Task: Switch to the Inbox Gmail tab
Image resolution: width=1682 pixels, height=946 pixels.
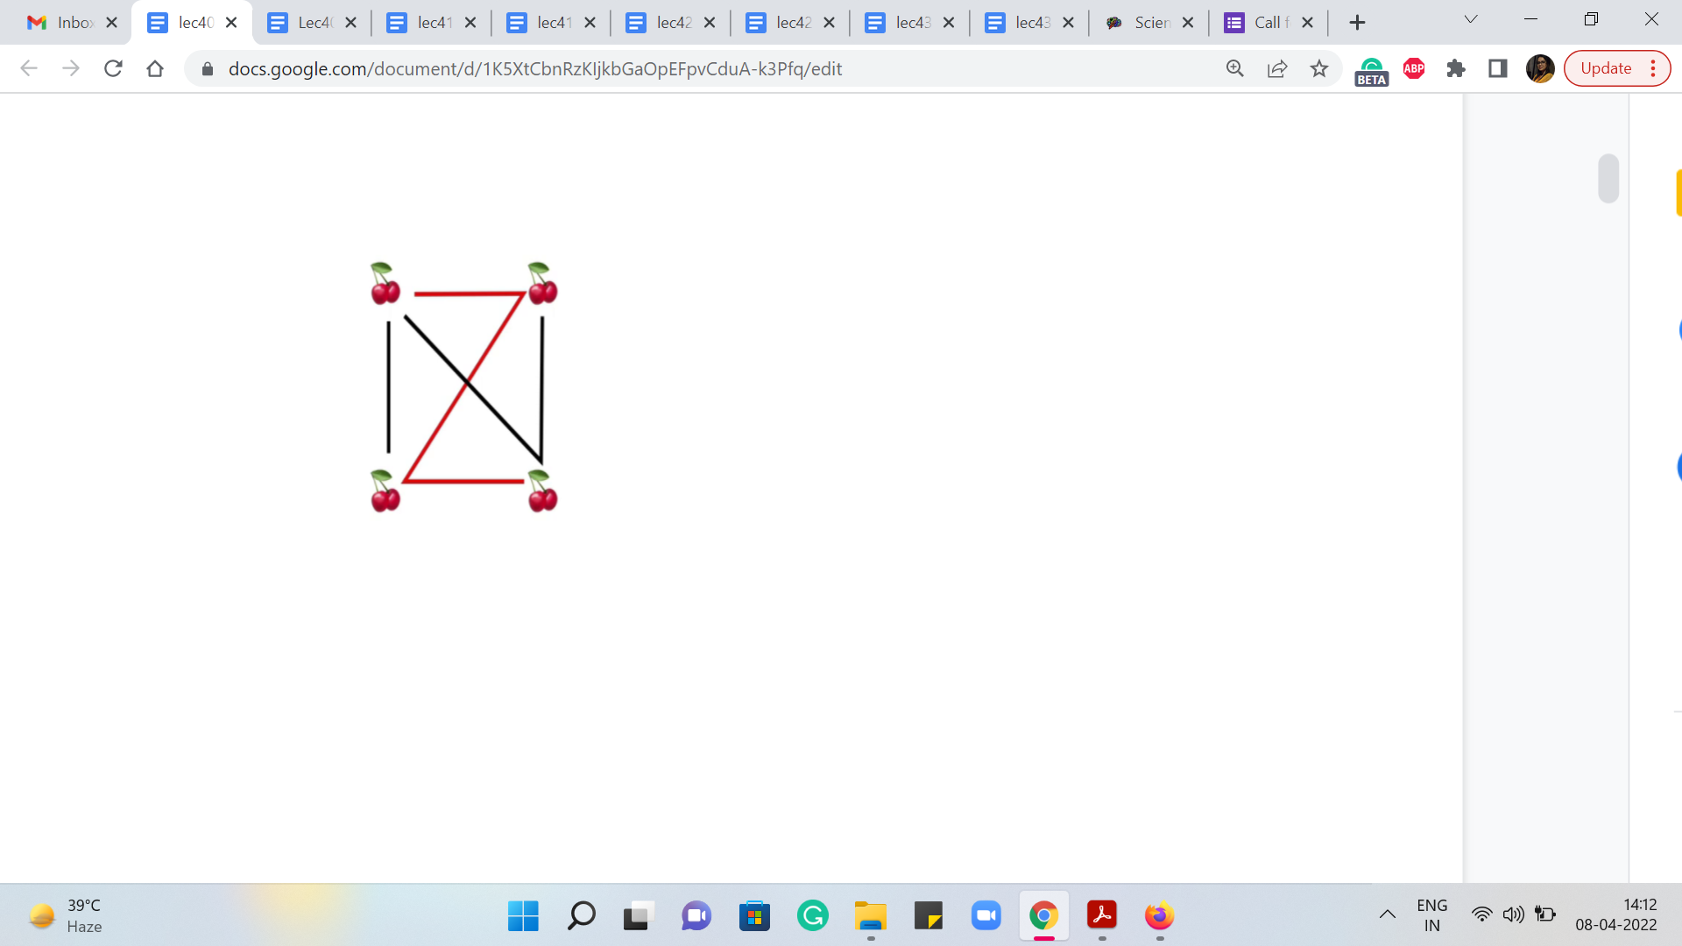Action: (x=61, y=23)
